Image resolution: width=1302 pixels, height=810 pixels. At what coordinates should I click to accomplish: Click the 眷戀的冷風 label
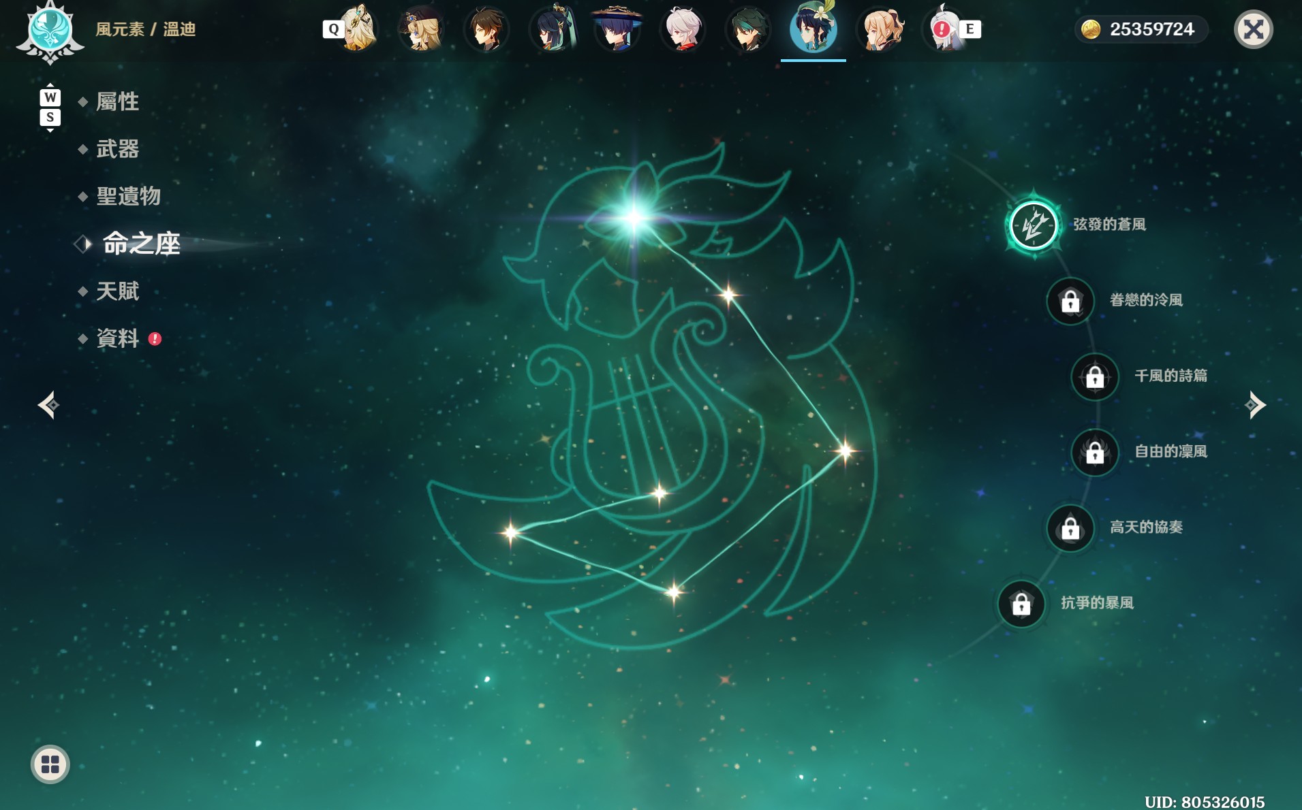point(1146,300)
